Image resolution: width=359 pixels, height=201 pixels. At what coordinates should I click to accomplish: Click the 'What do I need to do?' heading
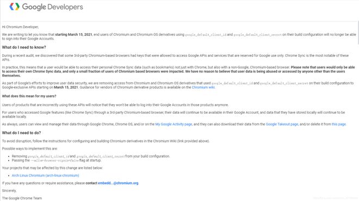coord(21,133)
